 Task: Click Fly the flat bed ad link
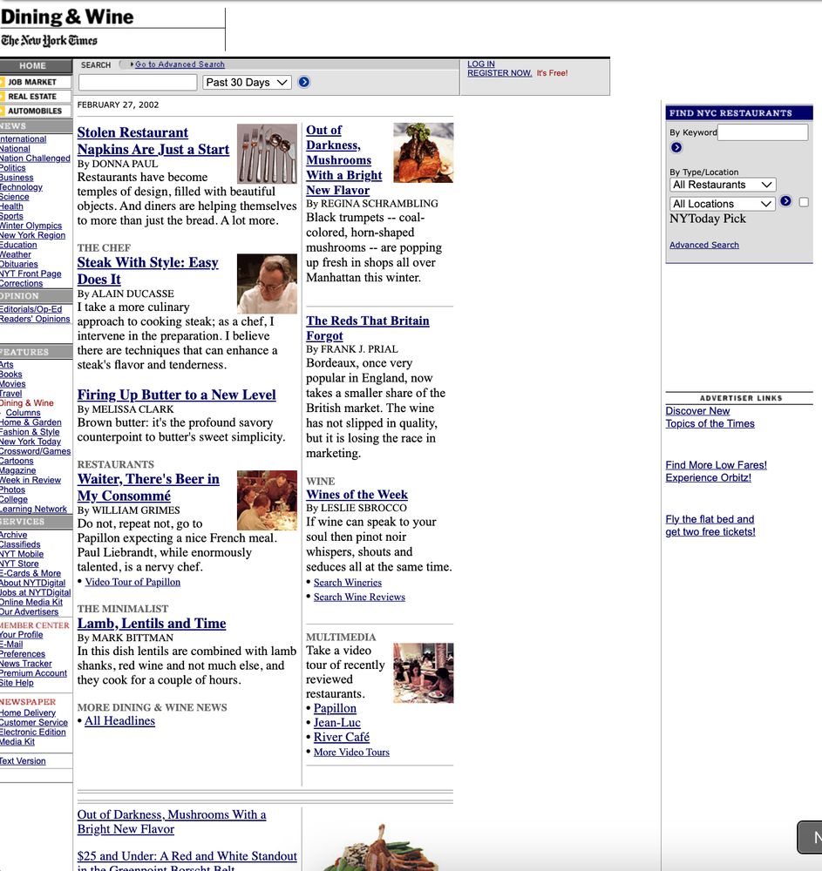pyautogui.click(x=710, y=525)
